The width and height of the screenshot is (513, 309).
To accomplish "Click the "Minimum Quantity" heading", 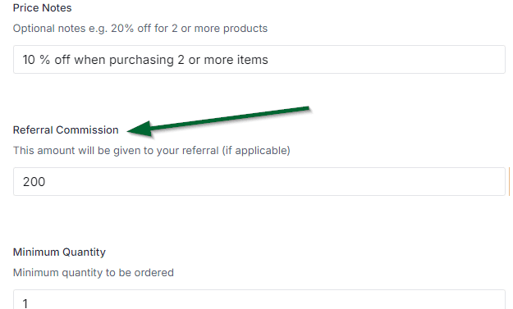I will point(59,252).
